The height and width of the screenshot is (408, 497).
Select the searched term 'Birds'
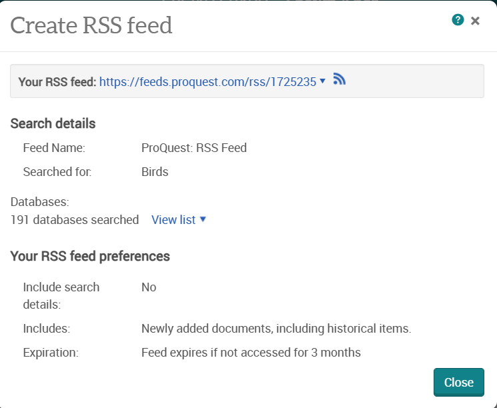point(155,172)
